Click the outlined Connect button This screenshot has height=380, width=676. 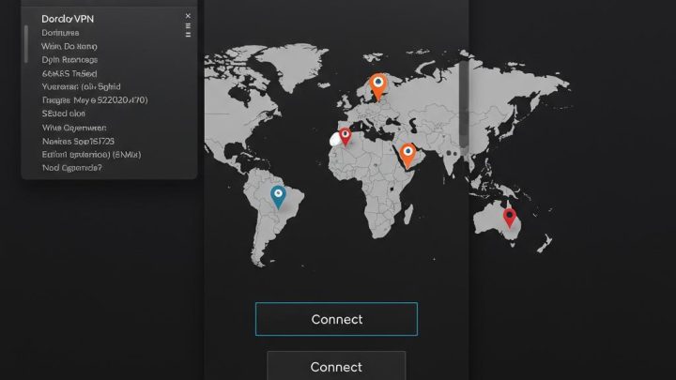(x=336, y=319)
